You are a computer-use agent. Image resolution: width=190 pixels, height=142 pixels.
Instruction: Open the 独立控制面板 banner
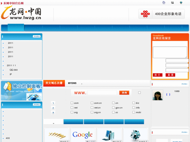tap(22, 91)
